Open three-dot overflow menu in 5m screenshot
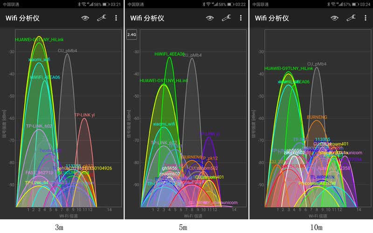 (241, 18)
